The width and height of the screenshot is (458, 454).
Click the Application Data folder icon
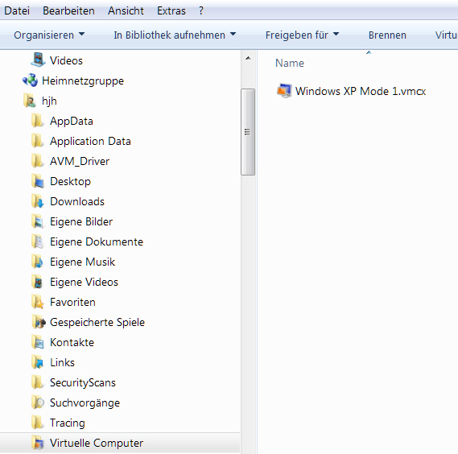[x=37, y=141]
